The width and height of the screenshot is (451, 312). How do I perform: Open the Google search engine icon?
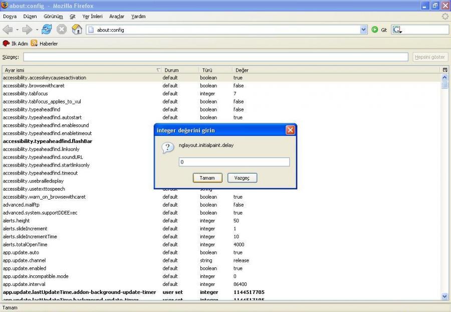[x=397, y=30]
